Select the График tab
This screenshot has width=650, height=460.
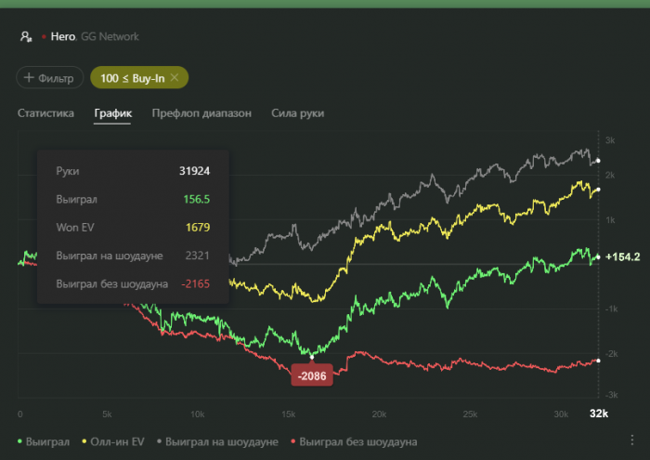112,113
